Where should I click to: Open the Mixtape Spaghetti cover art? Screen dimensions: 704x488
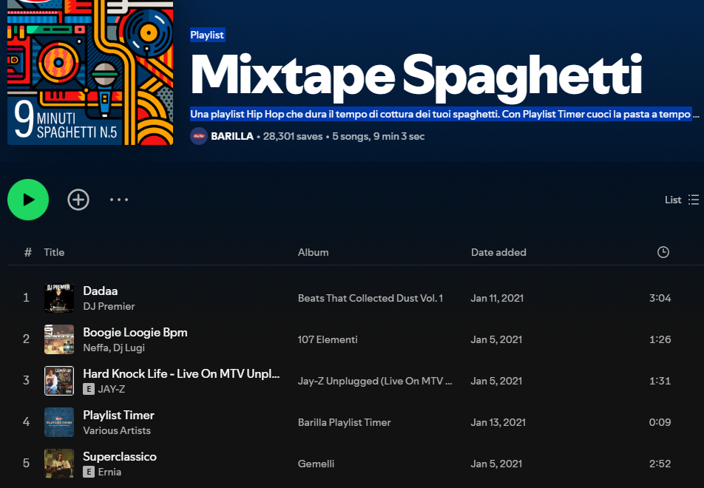pos(90,72)
